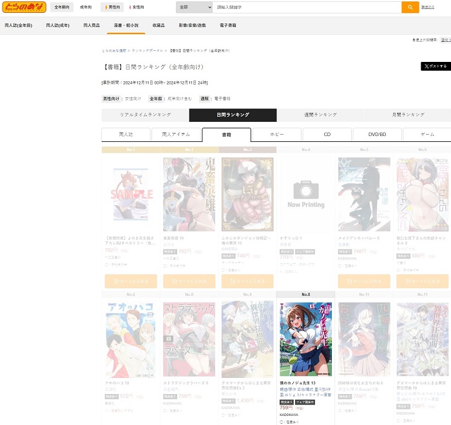The height and width of the screenshot is (425, 451).
Task: Open the 同人誌 category tab
Action: coord(126,135)
